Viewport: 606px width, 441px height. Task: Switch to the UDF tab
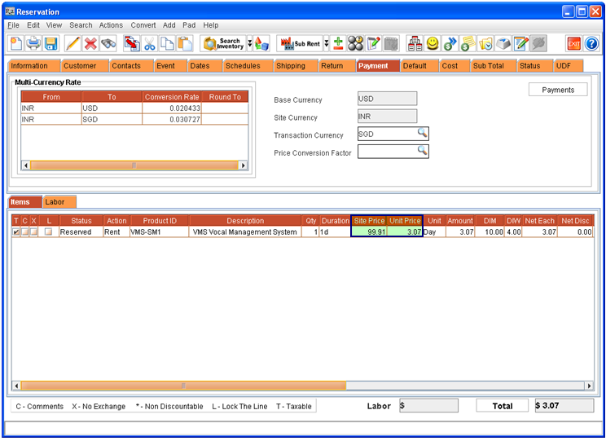click(569, 66)
